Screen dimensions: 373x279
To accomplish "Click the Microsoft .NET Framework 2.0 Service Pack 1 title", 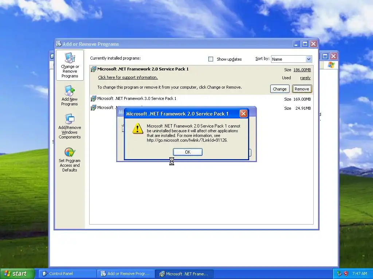I will pyautogui.click(x=143, y=69).
